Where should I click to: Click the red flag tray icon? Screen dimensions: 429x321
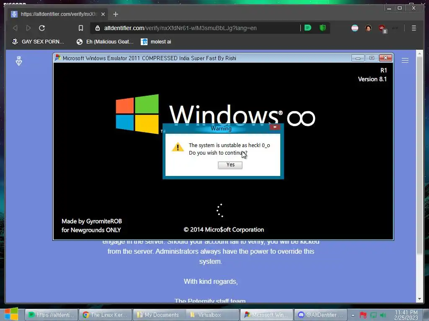363,315
